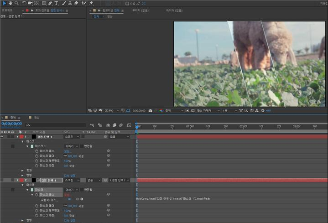This screenshot has width=328, height=223.
Task: Select the Clone Stamp tool
Action: point(70,3)
